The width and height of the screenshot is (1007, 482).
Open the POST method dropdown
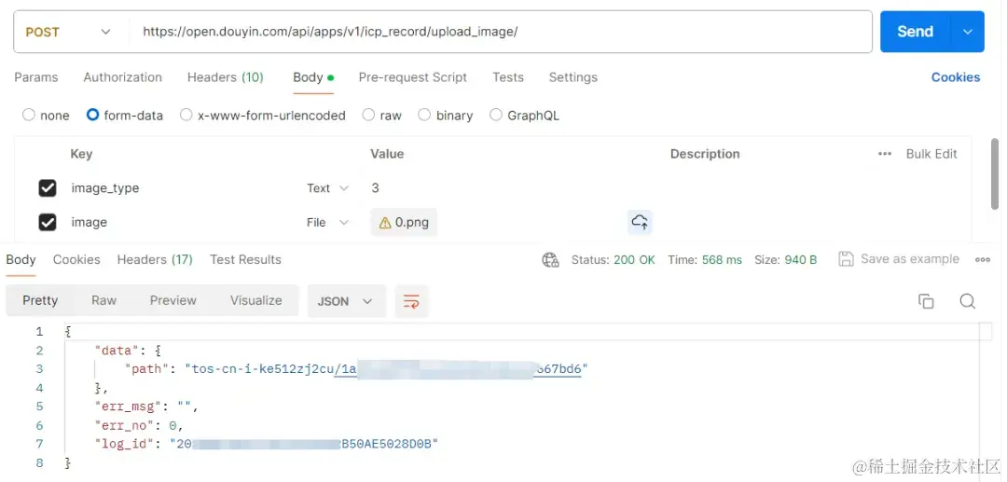68,32
